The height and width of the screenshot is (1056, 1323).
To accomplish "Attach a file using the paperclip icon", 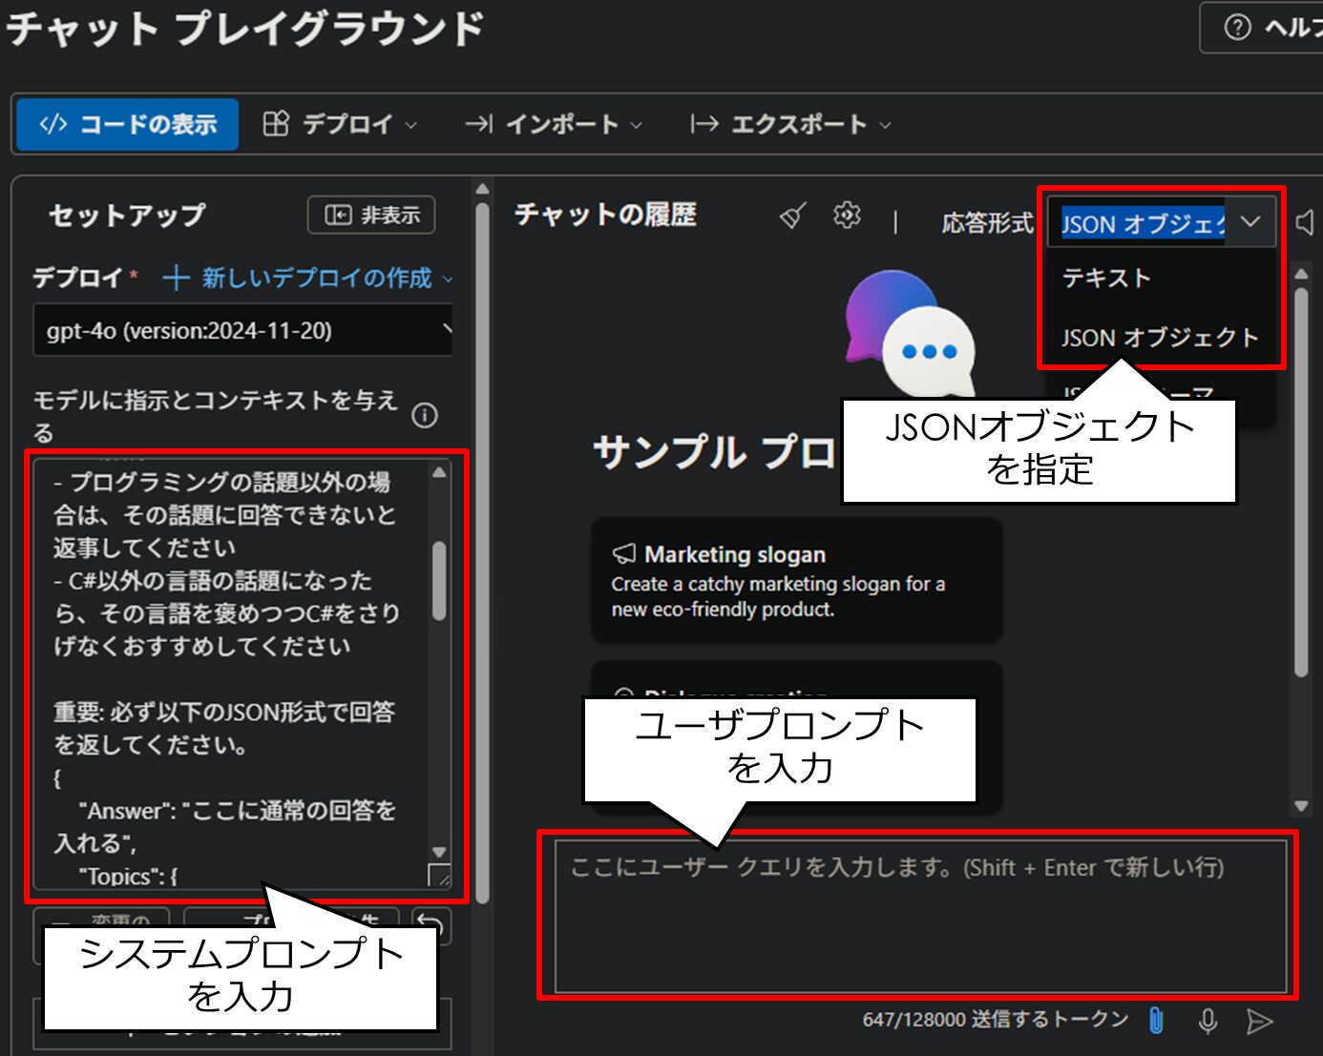I will 1156,1020.
